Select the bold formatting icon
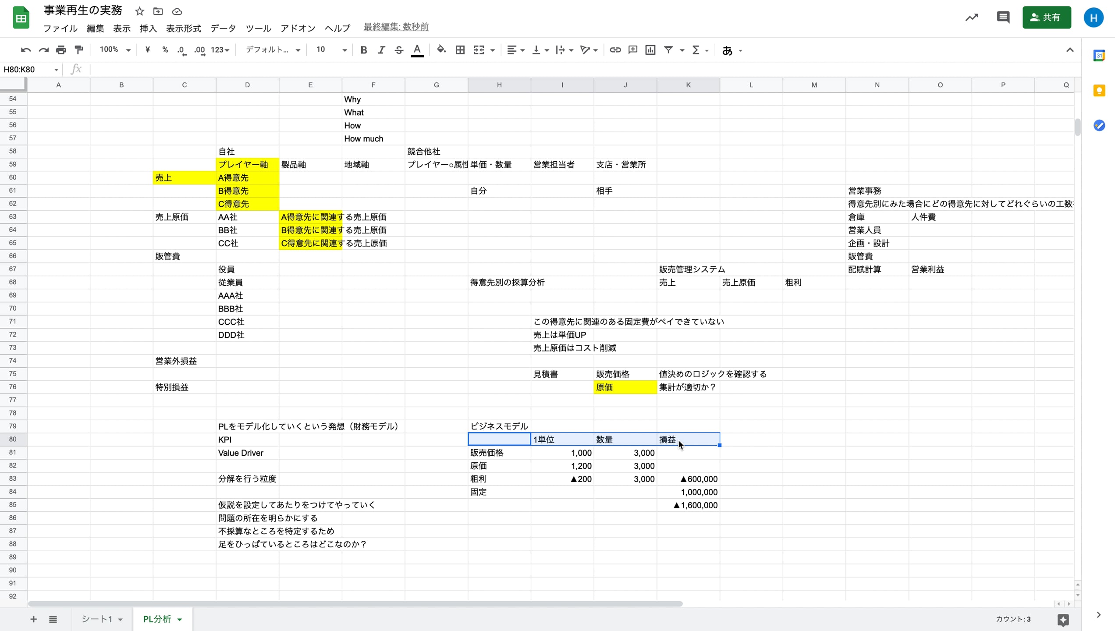The image size is (1115, 631). 363,50
